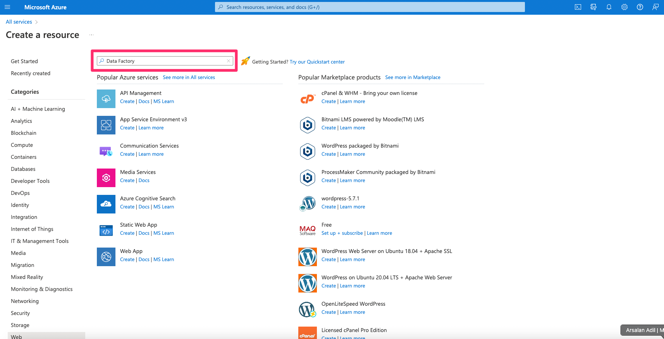Open the Feedback icon in top bar
The image size is (664, 339).
coord(655,7)
